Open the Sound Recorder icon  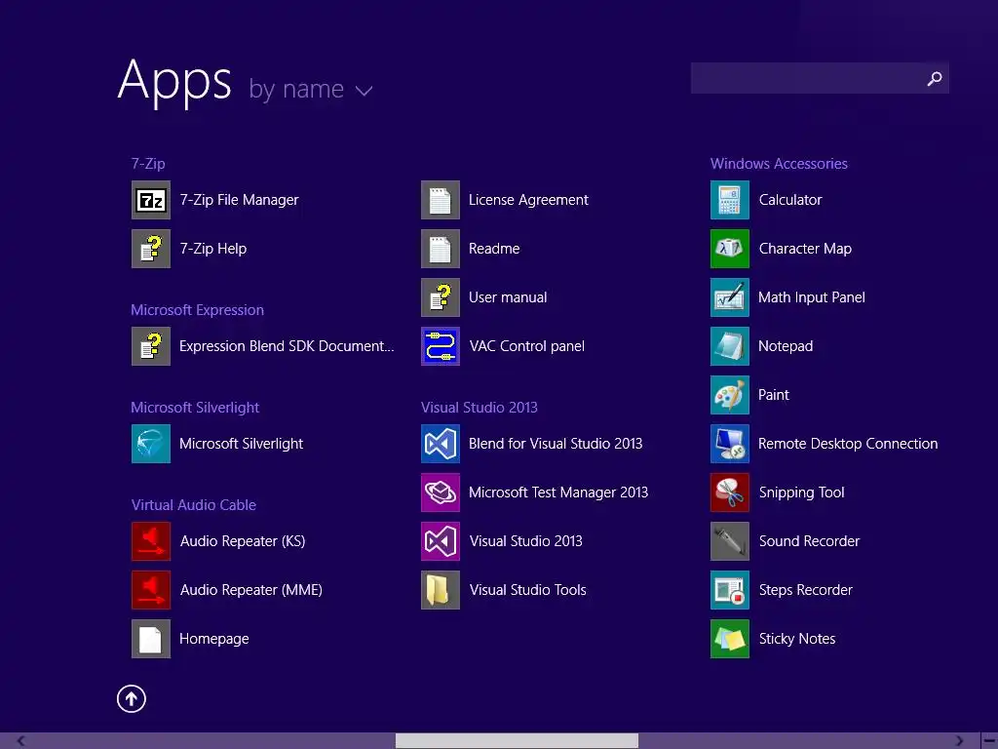click(730, 541)
